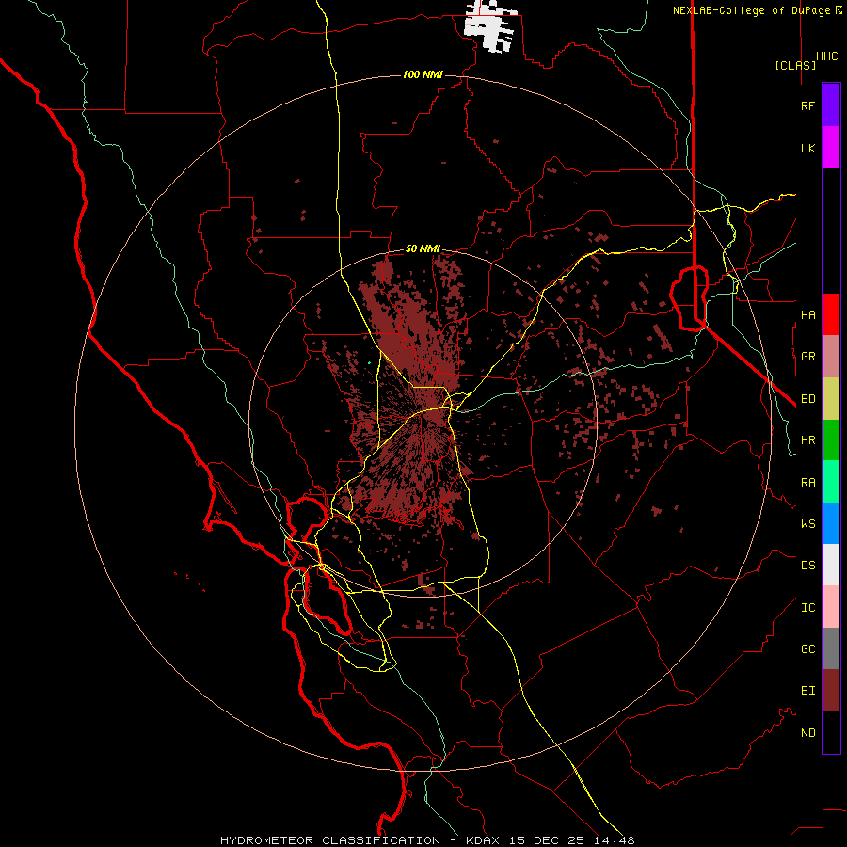Click the RF legend label

pyautogui.click(x=807, y=105)
